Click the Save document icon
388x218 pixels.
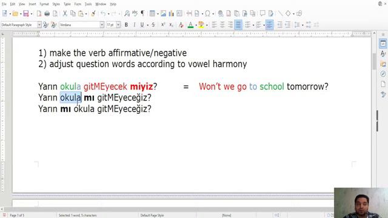point(26,13)
